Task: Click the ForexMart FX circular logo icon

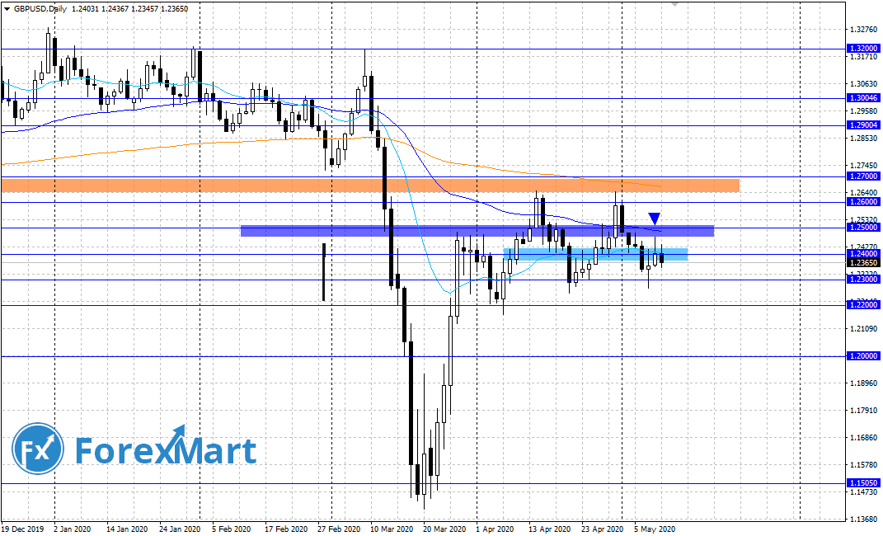Action: pyautogui.click(x=38, y=450)
